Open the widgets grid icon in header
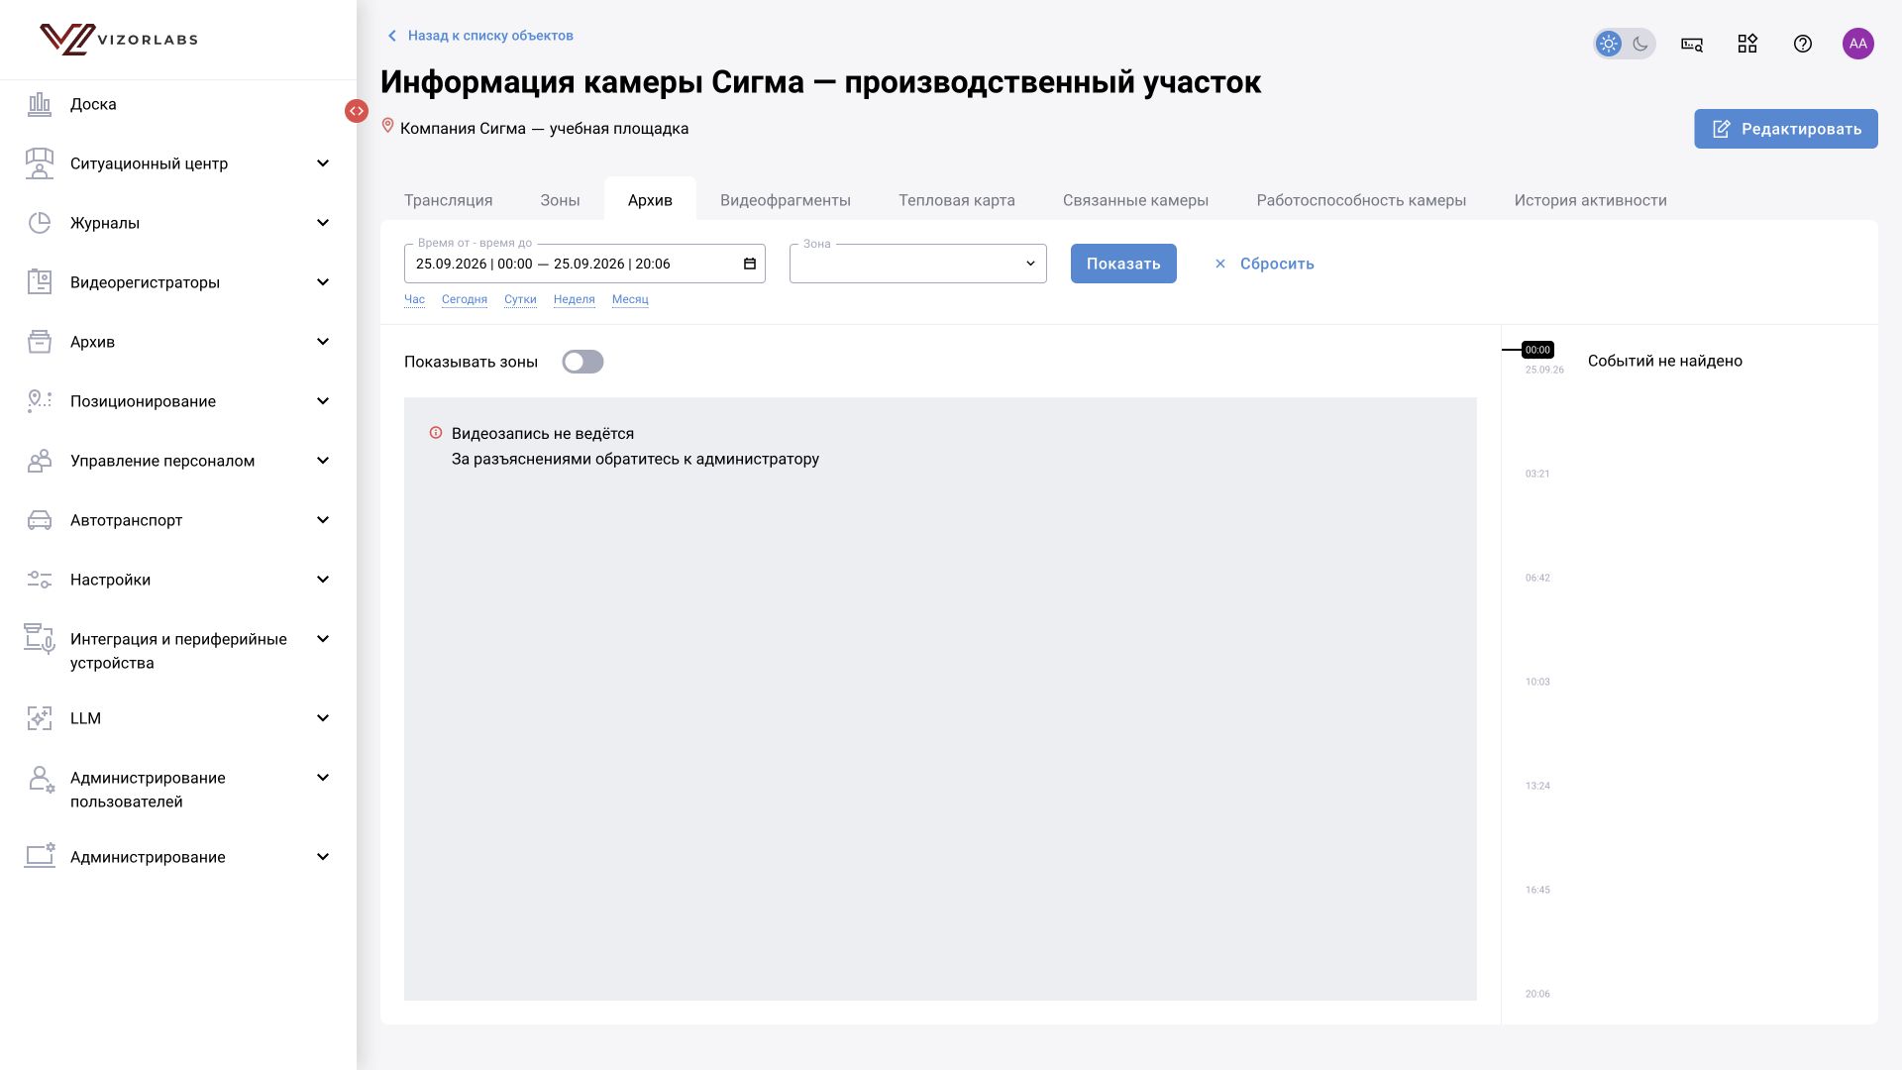 [x=1747, y=44]
